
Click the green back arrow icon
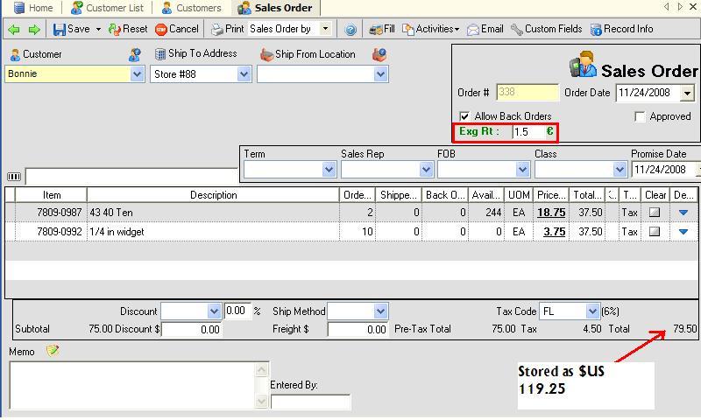point(15,29)
